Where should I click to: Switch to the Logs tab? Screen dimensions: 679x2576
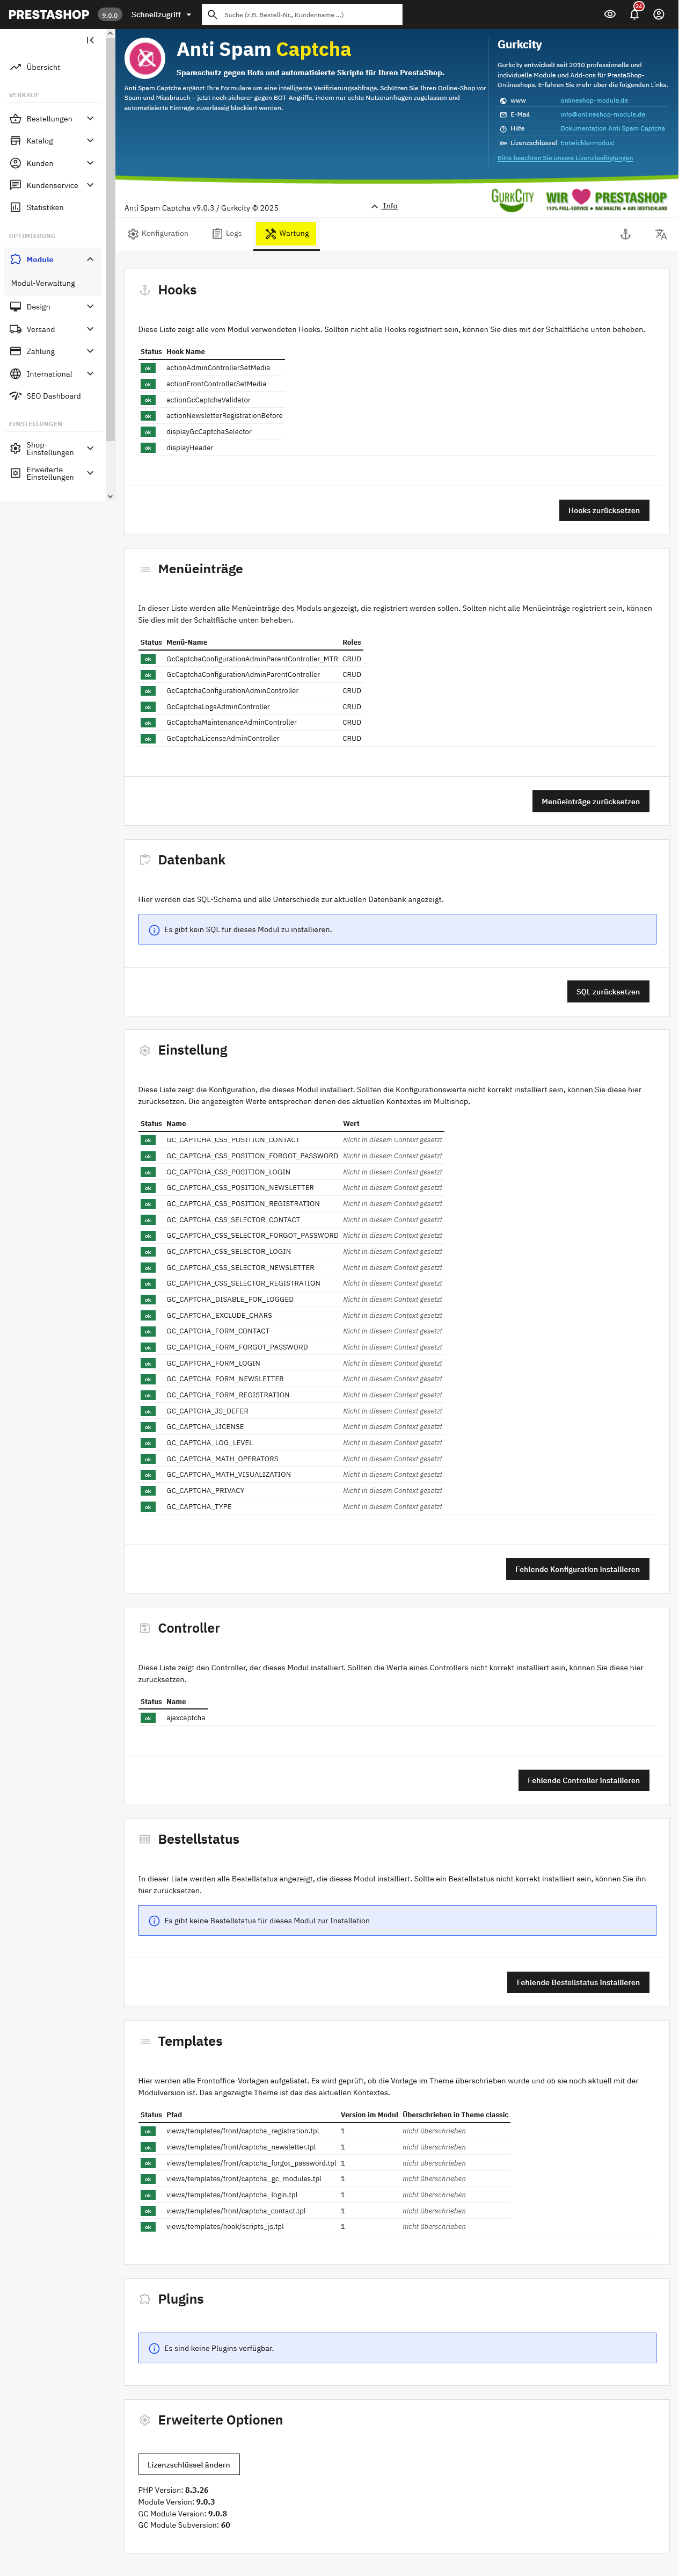point(227,234)
